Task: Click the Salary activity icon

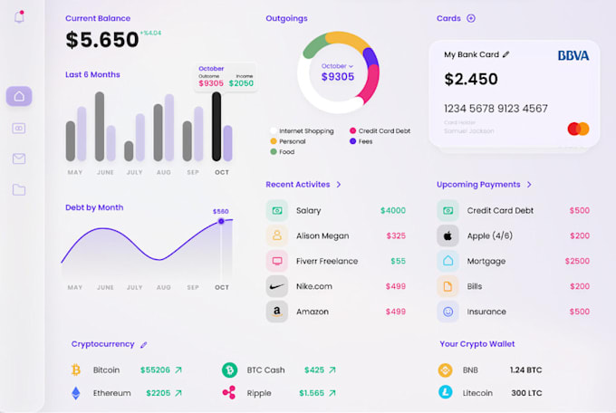Action: point(277,211)
